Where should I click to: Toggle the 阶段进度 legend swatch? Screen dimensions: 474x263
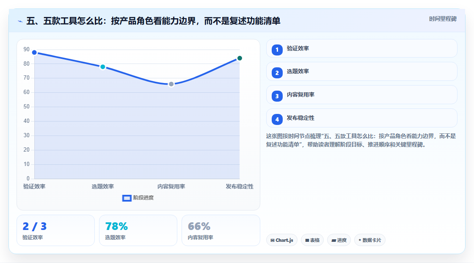(x=127, y=198)
